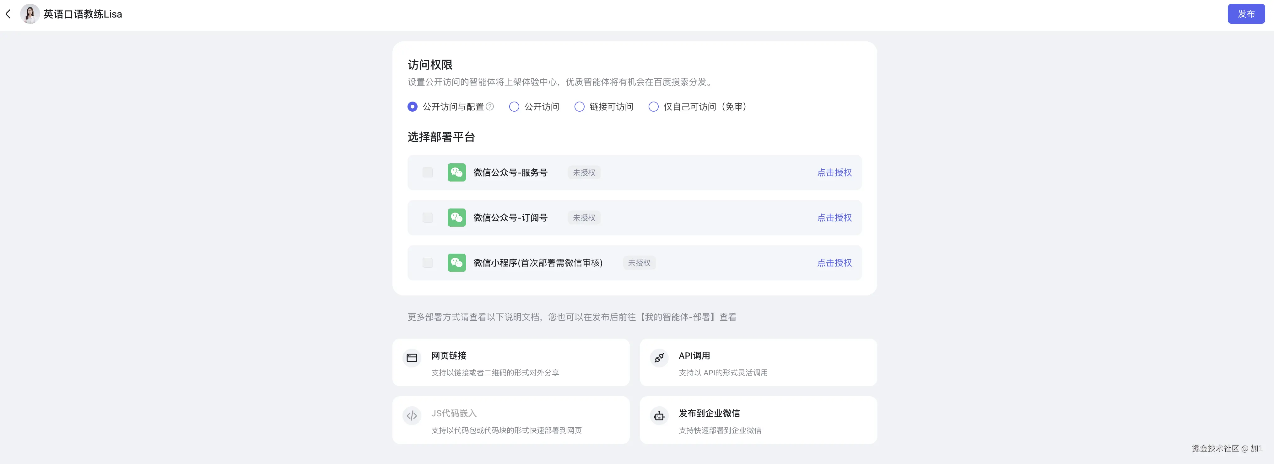The image size is (1274, 464).
Task: Click the WeChat icon for 微信小程序
Action: pyautogui.click(x=456, y=263)
